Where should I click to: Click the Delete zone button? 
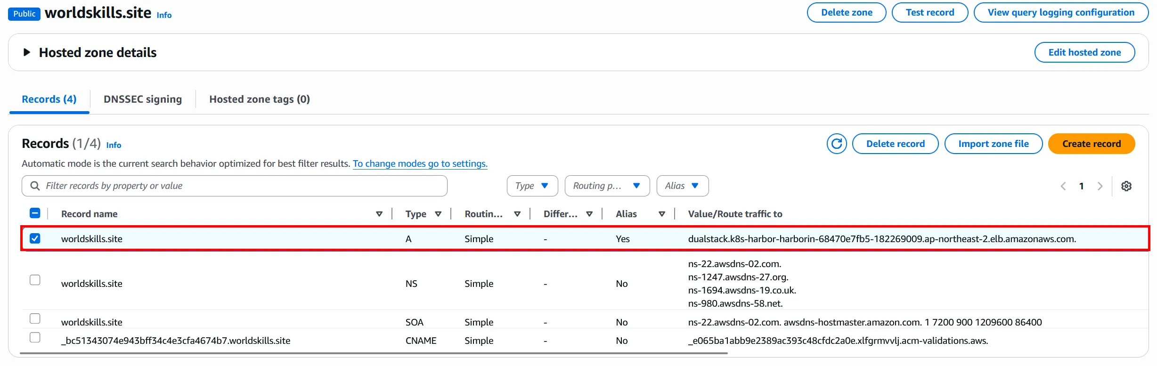(847, 13)
